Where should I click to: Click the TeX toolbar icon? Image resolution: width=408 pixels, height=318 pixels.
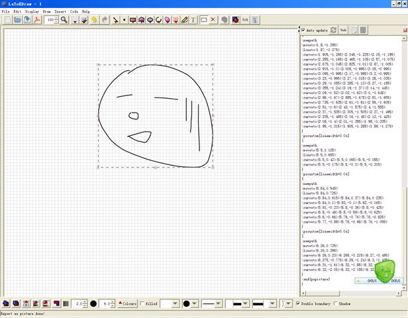245,20
